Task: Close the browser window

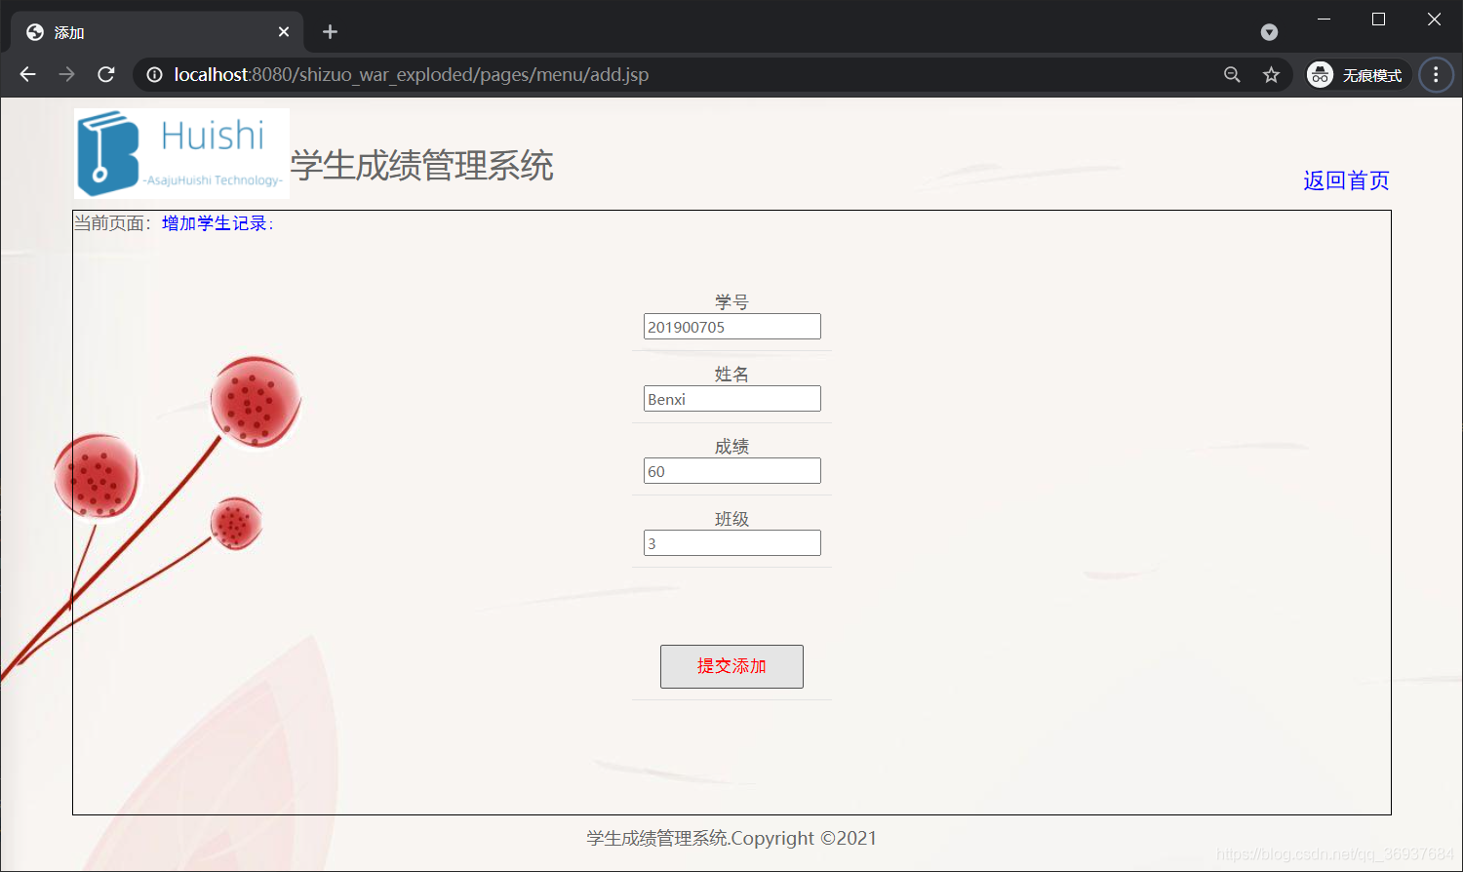Action: point(1434,20)
